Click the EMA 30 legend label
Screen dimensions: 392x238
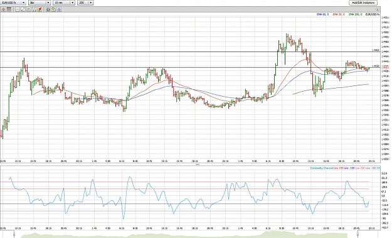coord(339,14)
